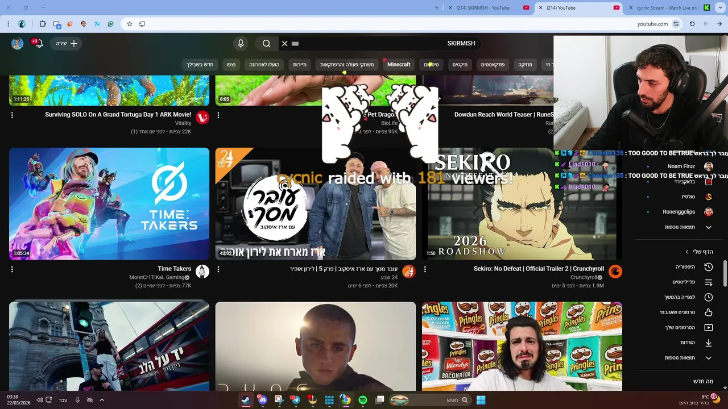Clear the SKIRMISH search text
This screenshot has width=728, height=409.
(285, 44)
